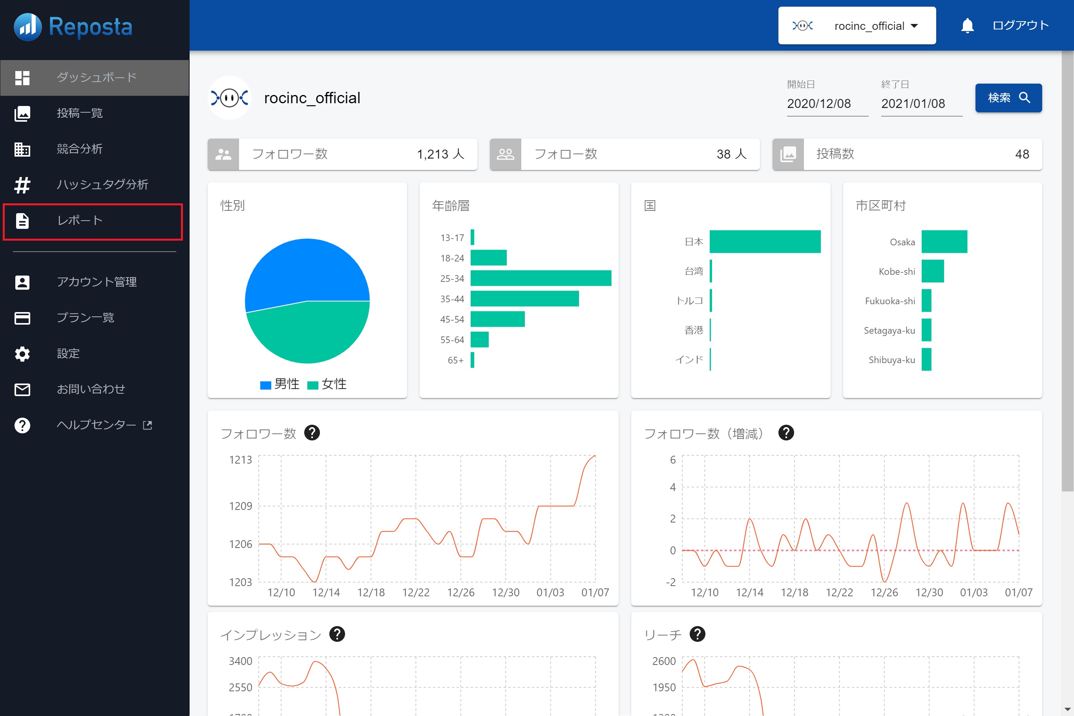
Task: Expand the rocinc_official account dropdown arrow
Action: pyautogui.click(x=914, y=26)
